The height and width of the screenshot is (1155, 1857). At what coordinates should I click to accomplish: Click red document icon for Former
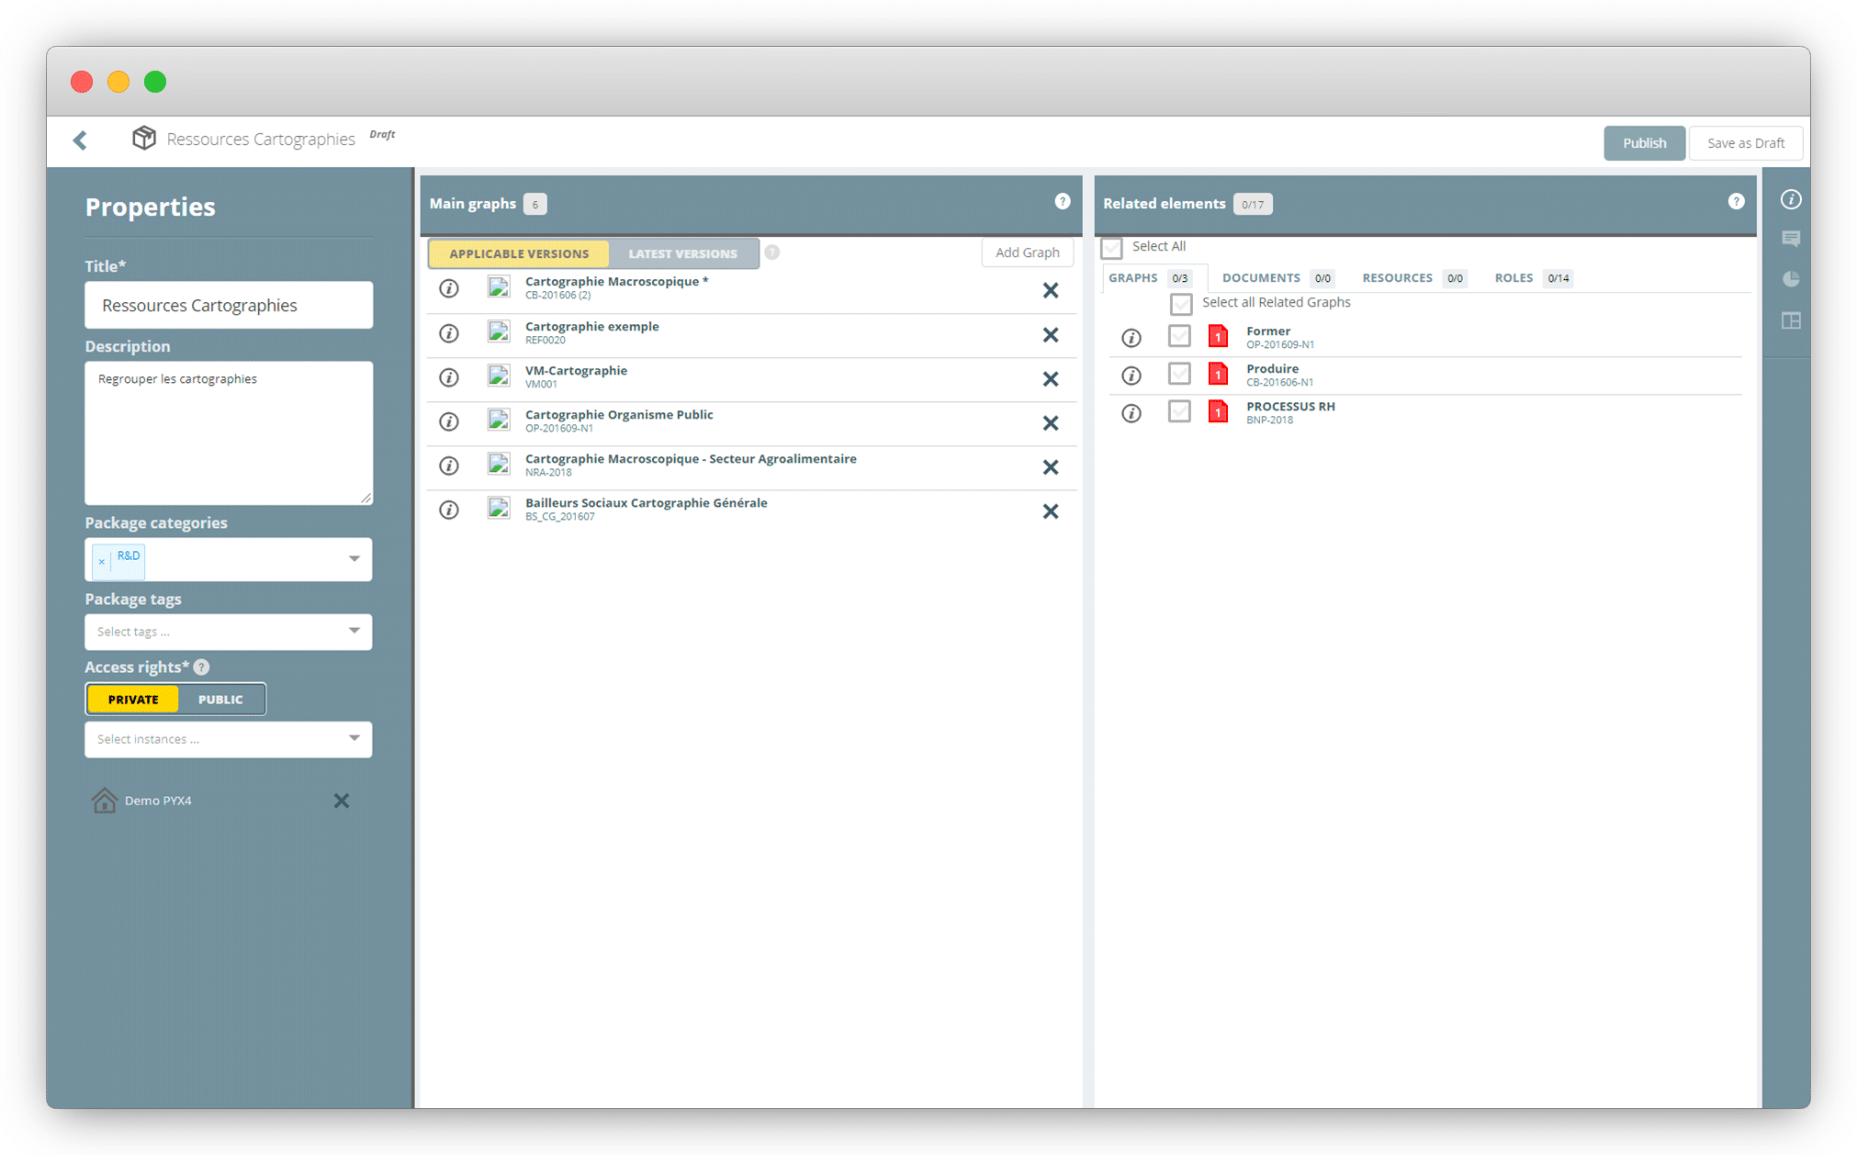point(1218,336)
